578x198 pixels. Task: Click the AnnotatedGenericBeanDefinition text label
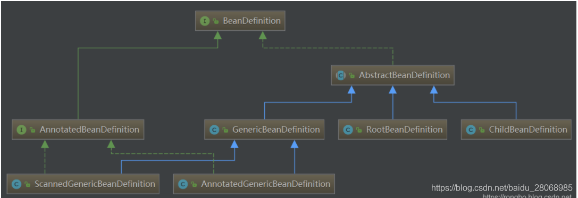[x=265, y=184]
